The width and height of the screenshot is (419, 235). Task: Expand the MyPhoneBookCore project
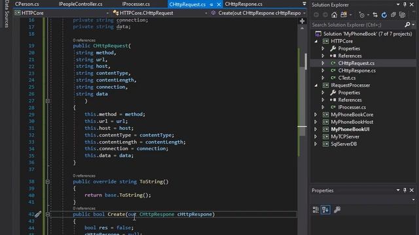point(316,115)
